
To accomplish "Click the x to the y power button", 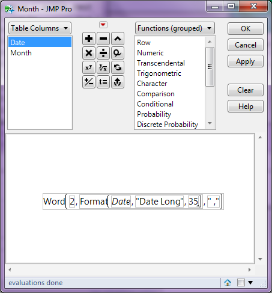I will tap(89, 67).
